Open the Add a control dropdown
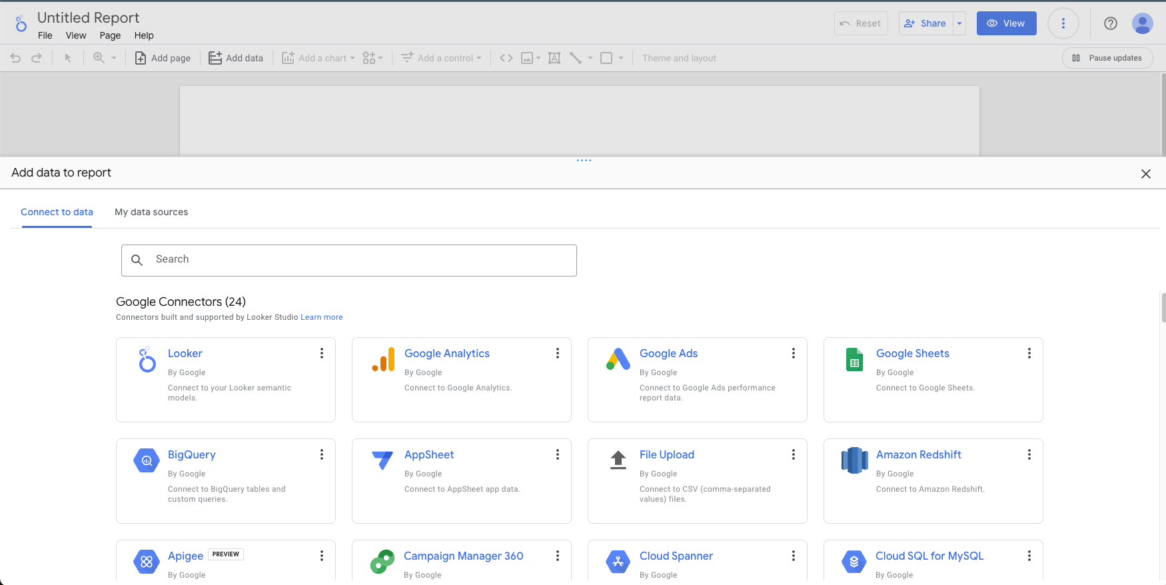Viewport: 1166px width, 585px height. [x=441, y=58]
